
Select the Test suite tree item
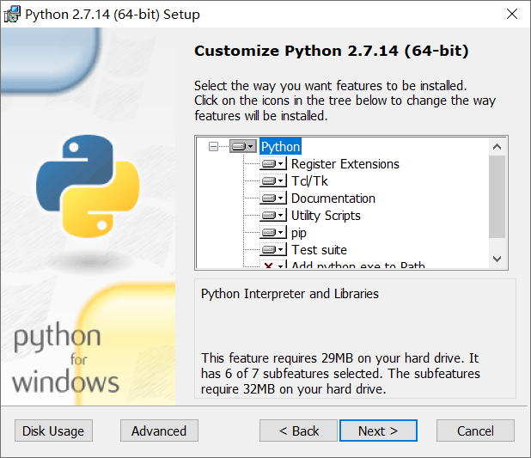[x=319, y=250]
